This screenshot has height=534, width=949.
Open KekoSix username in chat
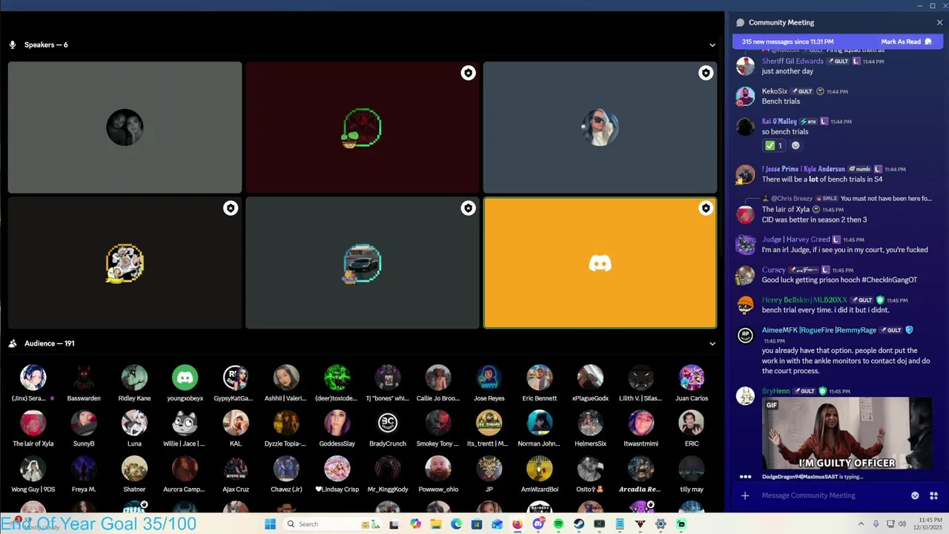(775, 91)
